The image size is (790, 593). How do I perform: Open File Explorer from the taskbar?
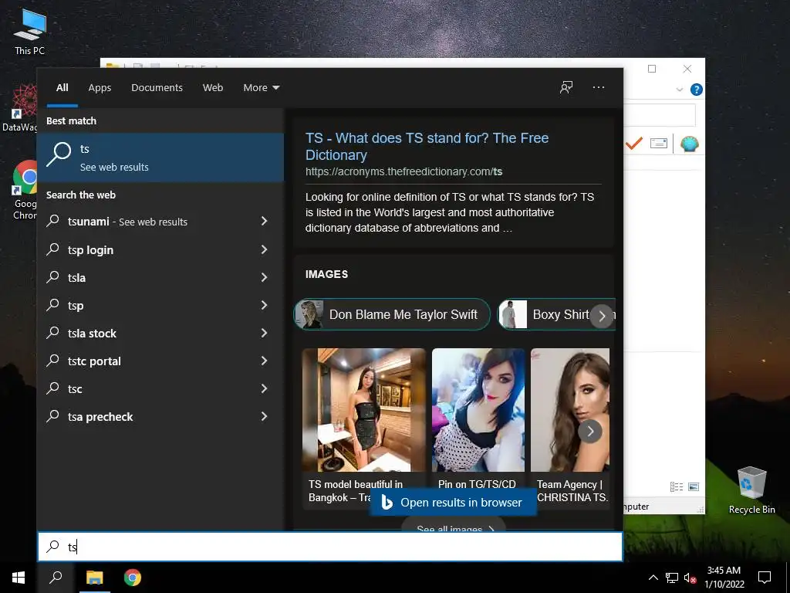point(94,578)
